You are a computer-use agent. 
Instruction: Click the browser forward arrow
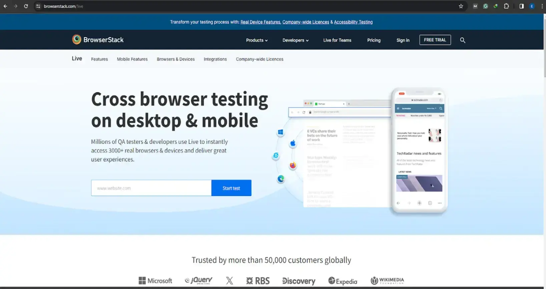pyautogui.click(x=16, y=6)
